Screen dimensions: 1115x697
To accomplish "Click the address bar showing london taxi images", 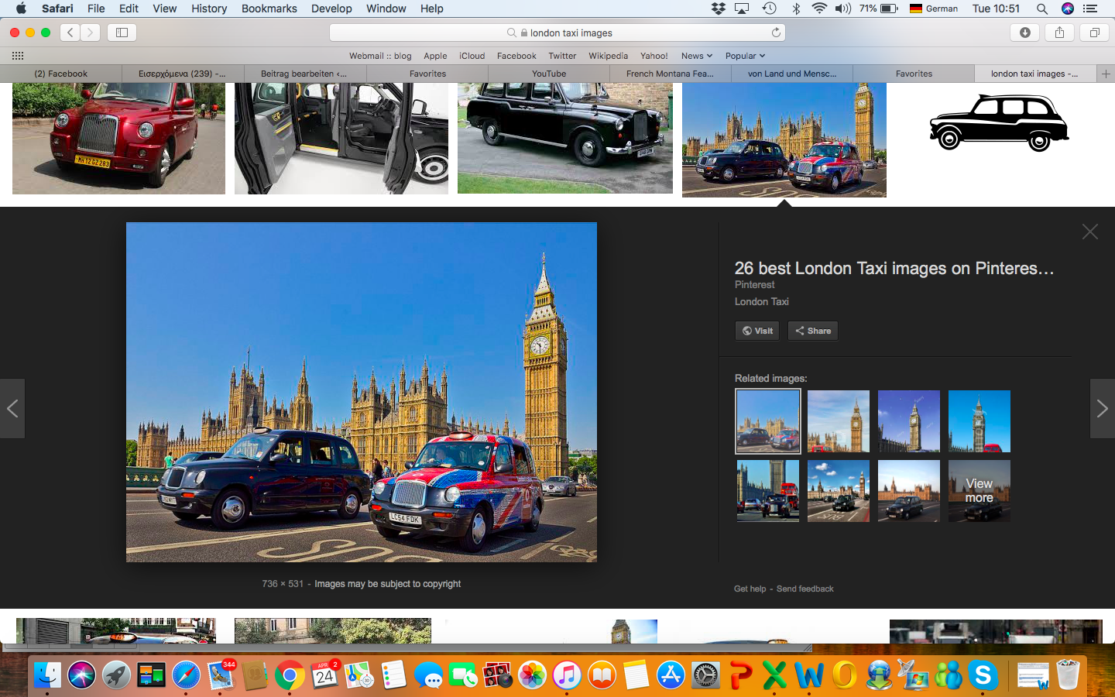I will click(557, 33).
